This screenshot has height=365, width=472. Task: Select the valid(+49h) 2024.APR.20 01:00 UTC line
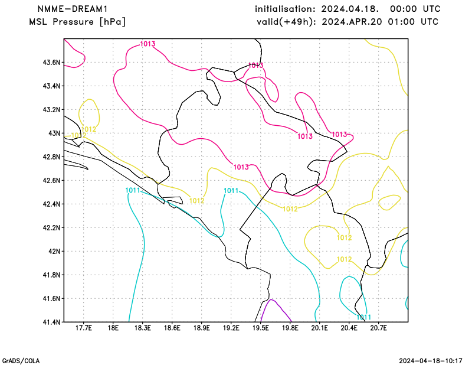(x=348, y=22)
